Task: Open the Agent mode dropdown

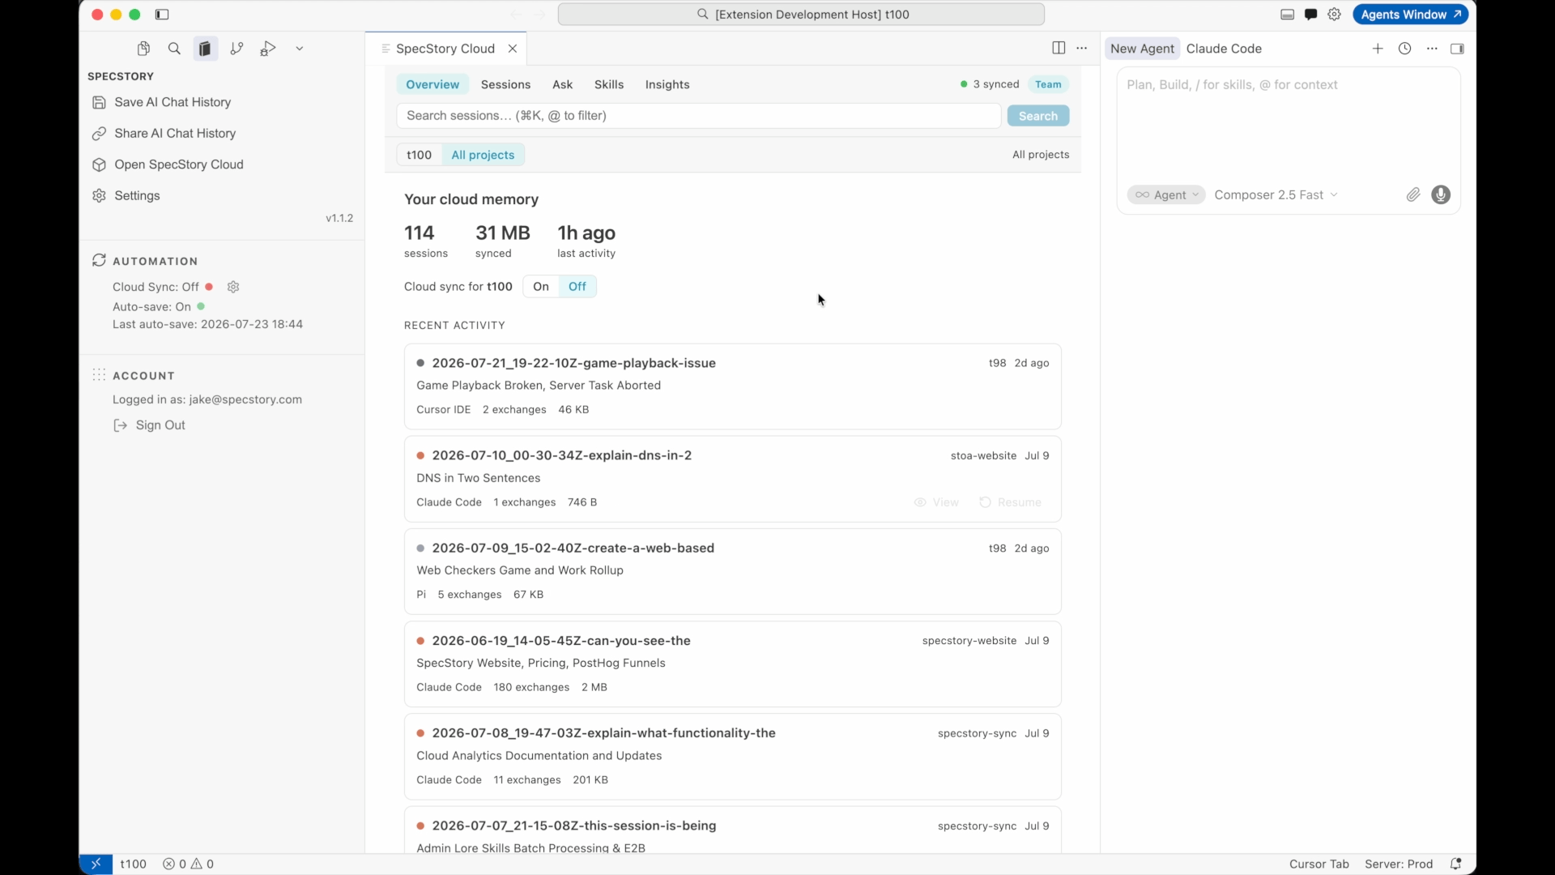Action: [x=1166, y=194]
